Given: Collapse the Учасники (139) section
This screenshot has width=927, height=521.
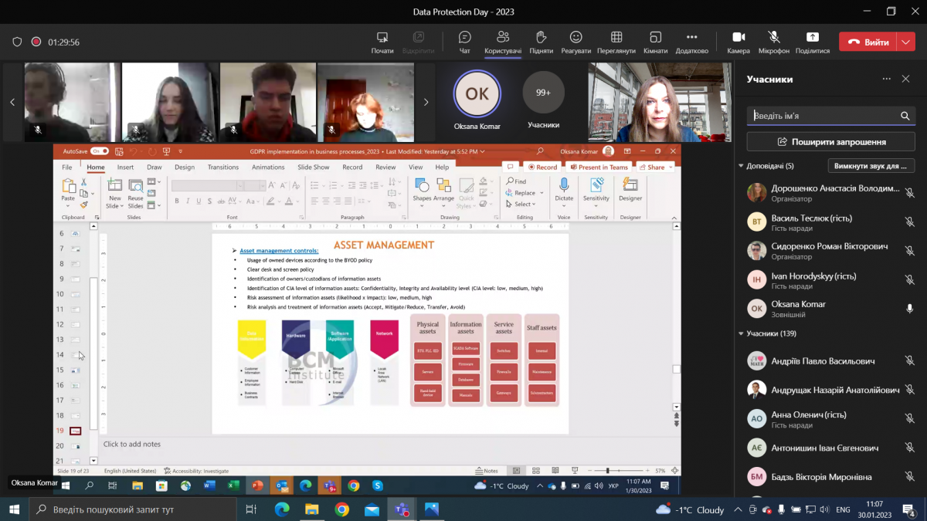Looking at the screenshot, I should [741, 333].
